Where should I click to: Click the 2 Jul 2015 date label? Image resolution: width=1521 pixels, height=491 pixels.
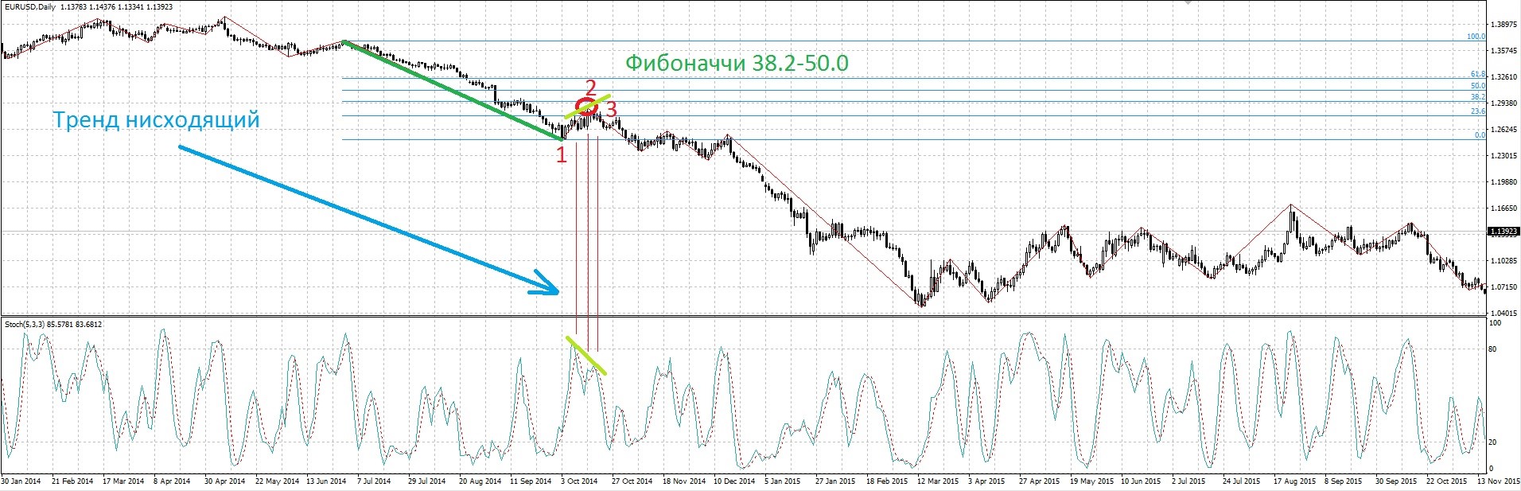coord(1190,481)
